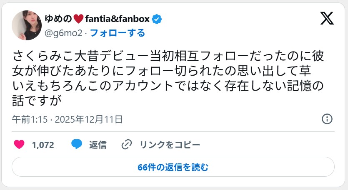Like the tweet with the heart icon
The height and width of the screenshot is (190, 348).
coord(19,144)
